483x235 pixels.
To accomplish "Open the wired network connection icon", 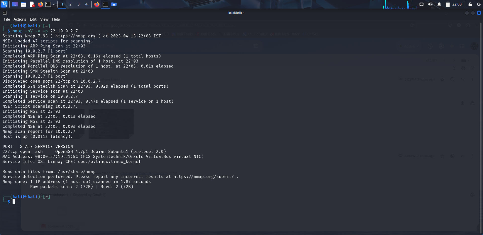I will [422, 4].
